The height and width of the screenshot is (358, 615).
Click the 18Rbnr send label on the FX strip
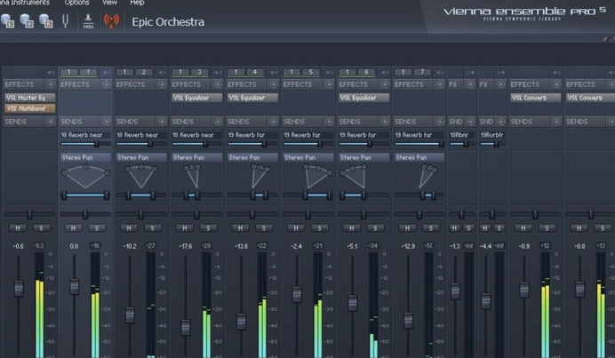[459, 135]
